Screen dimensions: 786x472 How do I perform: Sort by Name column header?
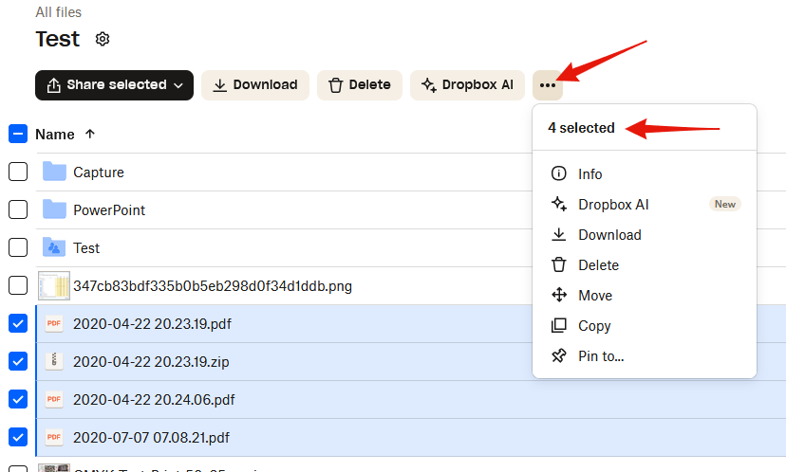point(55,135)
